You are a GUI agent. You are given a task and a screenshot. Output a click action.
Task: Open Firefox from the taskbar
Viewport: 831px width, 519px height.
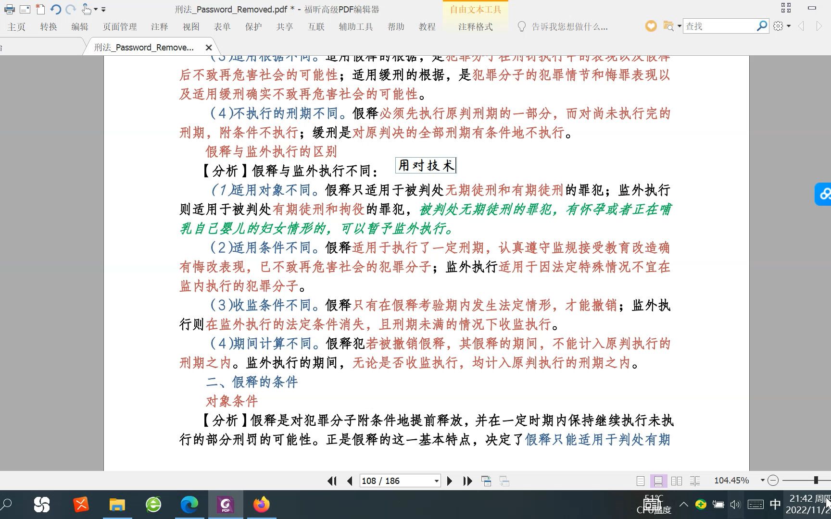(262, 505)
